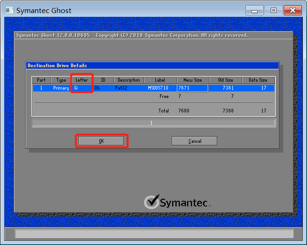The width and height of the screenshot is (307, 245).
Task: Click the G: drive letter cell
Action: click(x=76, y=88)
